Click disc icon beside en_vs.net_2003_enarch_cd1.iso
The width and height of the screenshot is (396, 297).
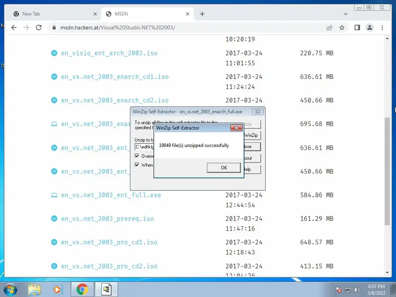54,77
